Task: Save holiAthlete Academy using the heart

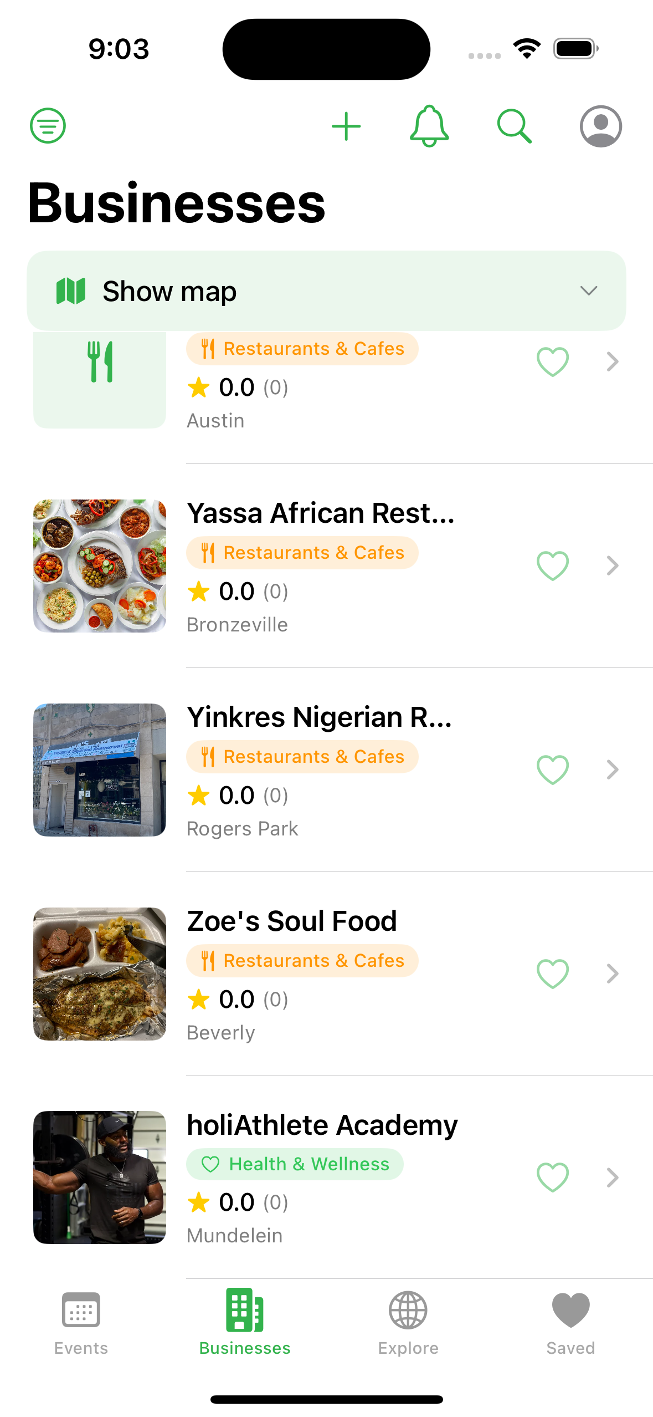Action: (x=553, y=1178)
